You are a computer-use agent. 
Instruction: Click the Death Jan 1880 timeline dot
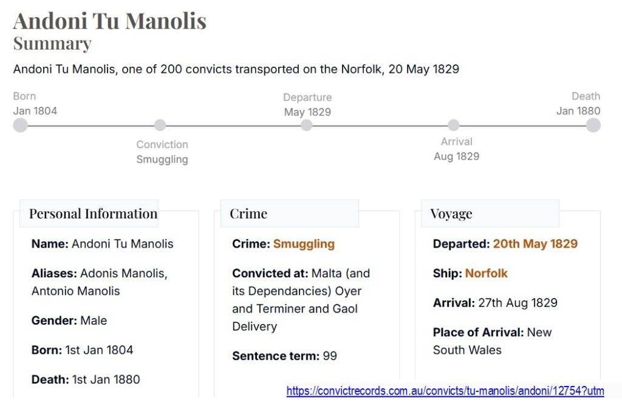point(593,125)
